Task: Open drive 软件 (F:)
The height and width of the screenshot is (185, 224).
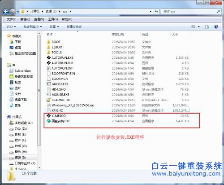Action: click(x=18, y=140)
